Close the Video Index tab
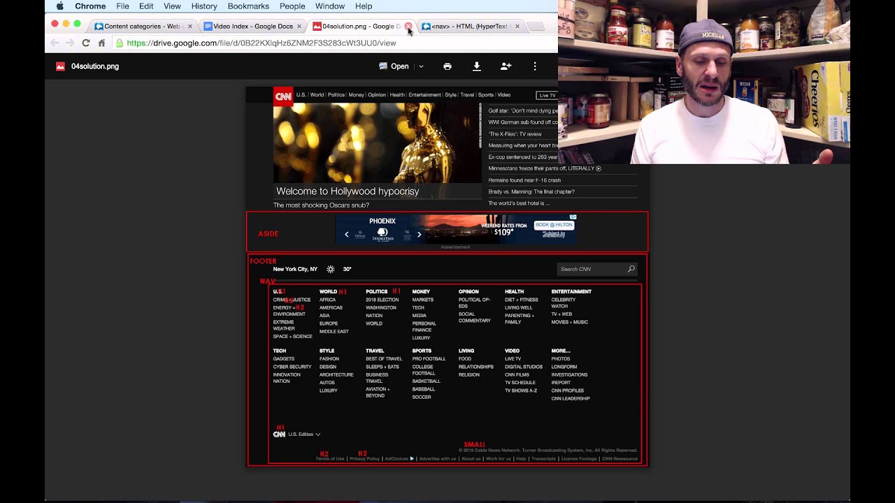The image size is (895, 503). (299, 27)
